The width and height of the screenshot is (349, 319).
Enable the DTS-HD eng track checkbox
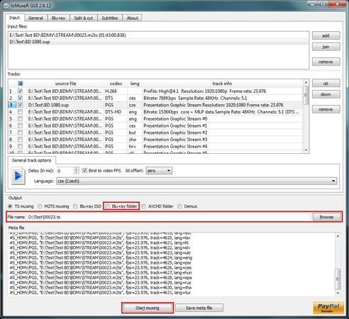pyautogui.click(x=21, y=112)
